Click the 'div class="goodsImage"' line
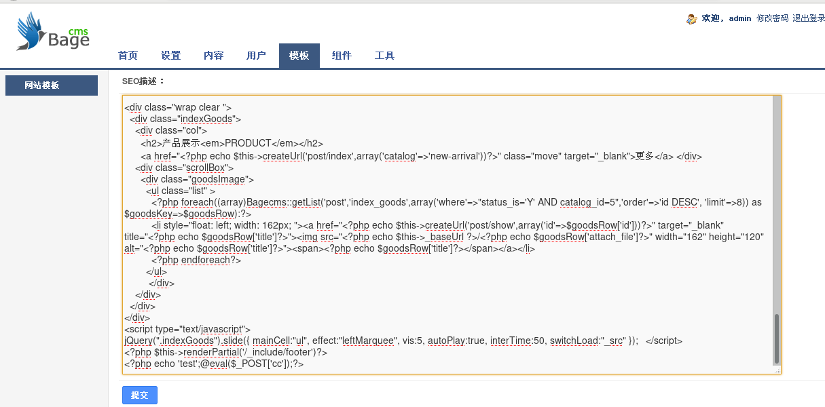This screenshot has width=825, height=407. pos(198,179)
